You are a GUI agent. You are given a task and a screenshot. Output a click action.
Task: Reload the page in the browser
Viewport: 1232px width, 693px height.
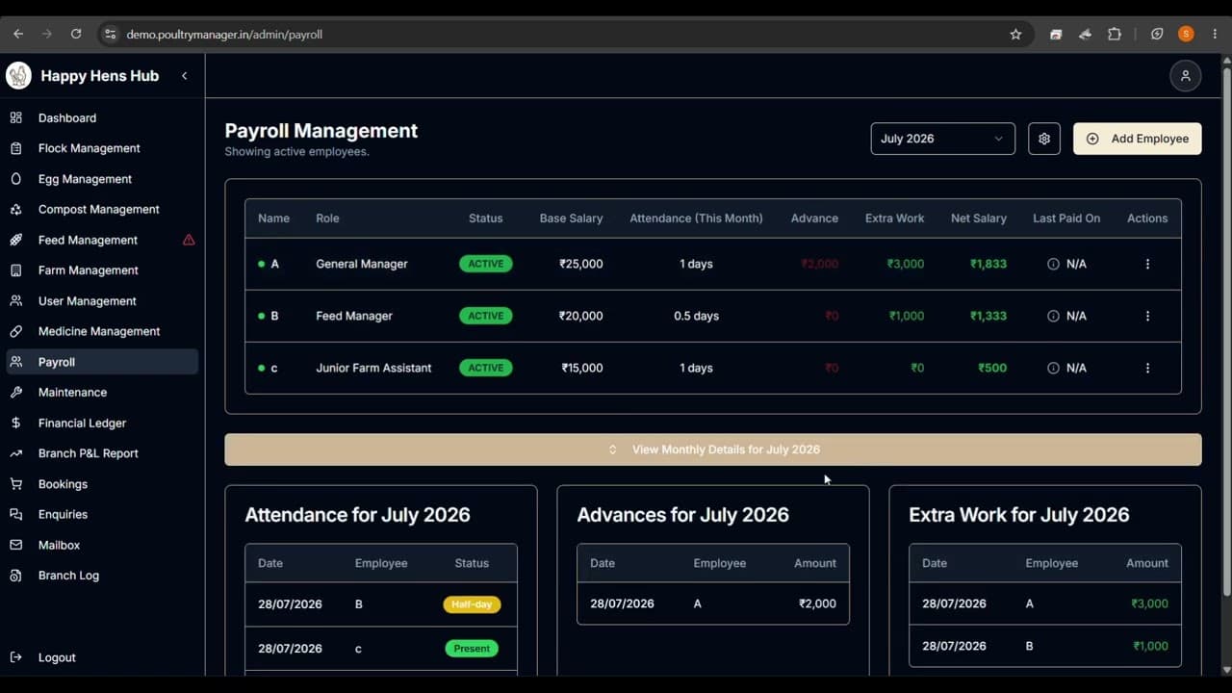click(x=76, y=34)
